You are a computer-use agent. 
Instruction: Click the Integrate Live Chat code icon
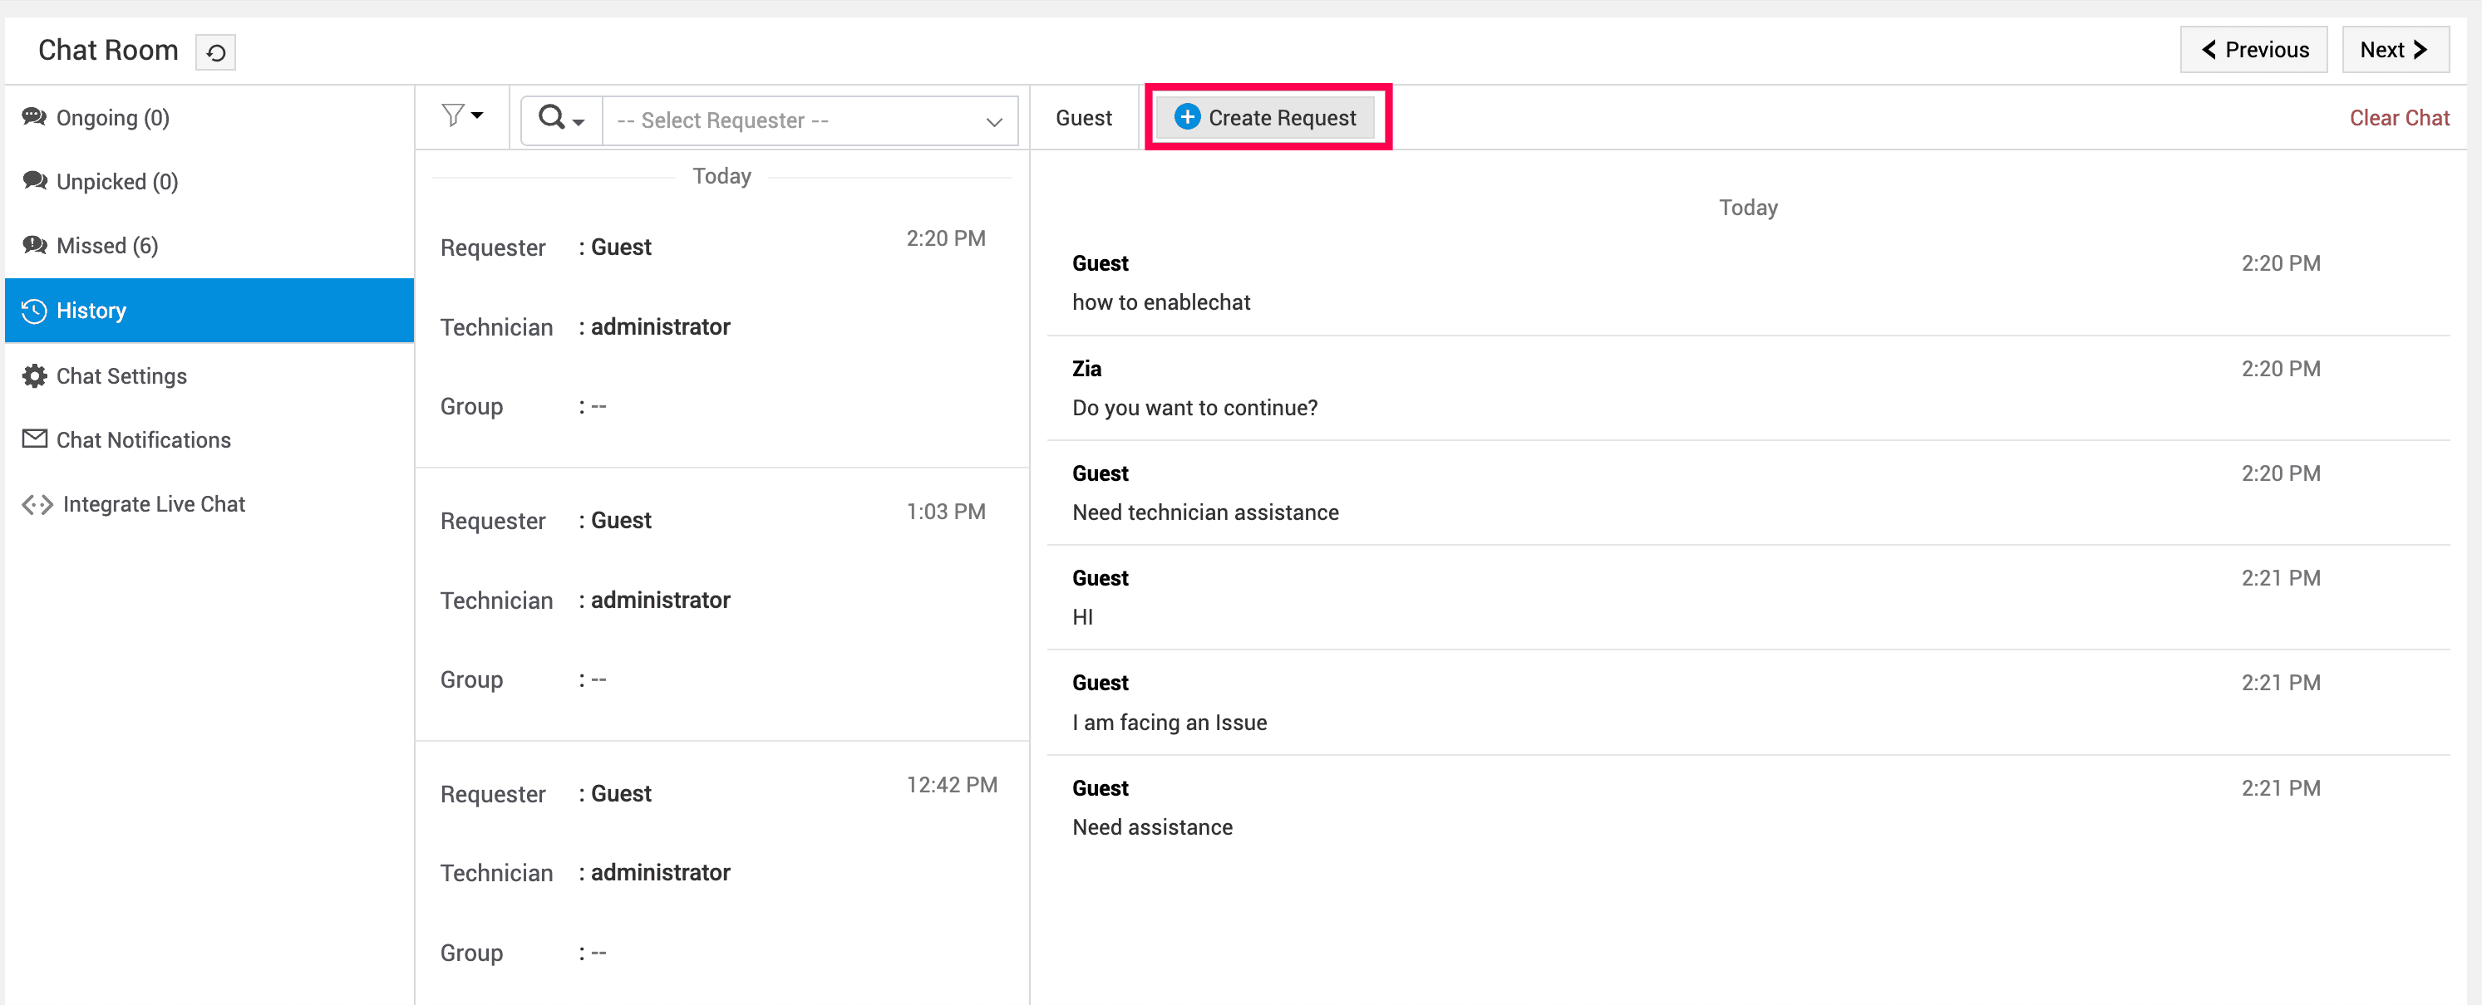(37, 504)
